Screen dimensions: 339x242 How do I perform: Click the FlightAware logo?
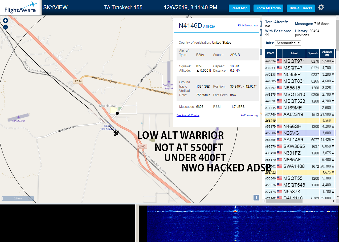(x=21, y=8)
